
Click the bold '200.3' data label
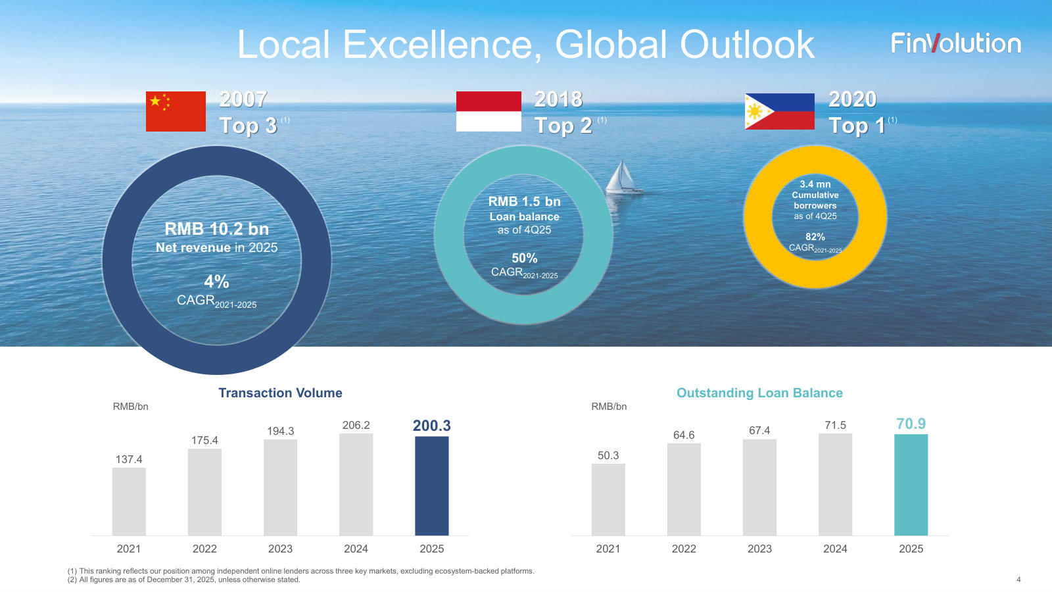pos(432,426)
